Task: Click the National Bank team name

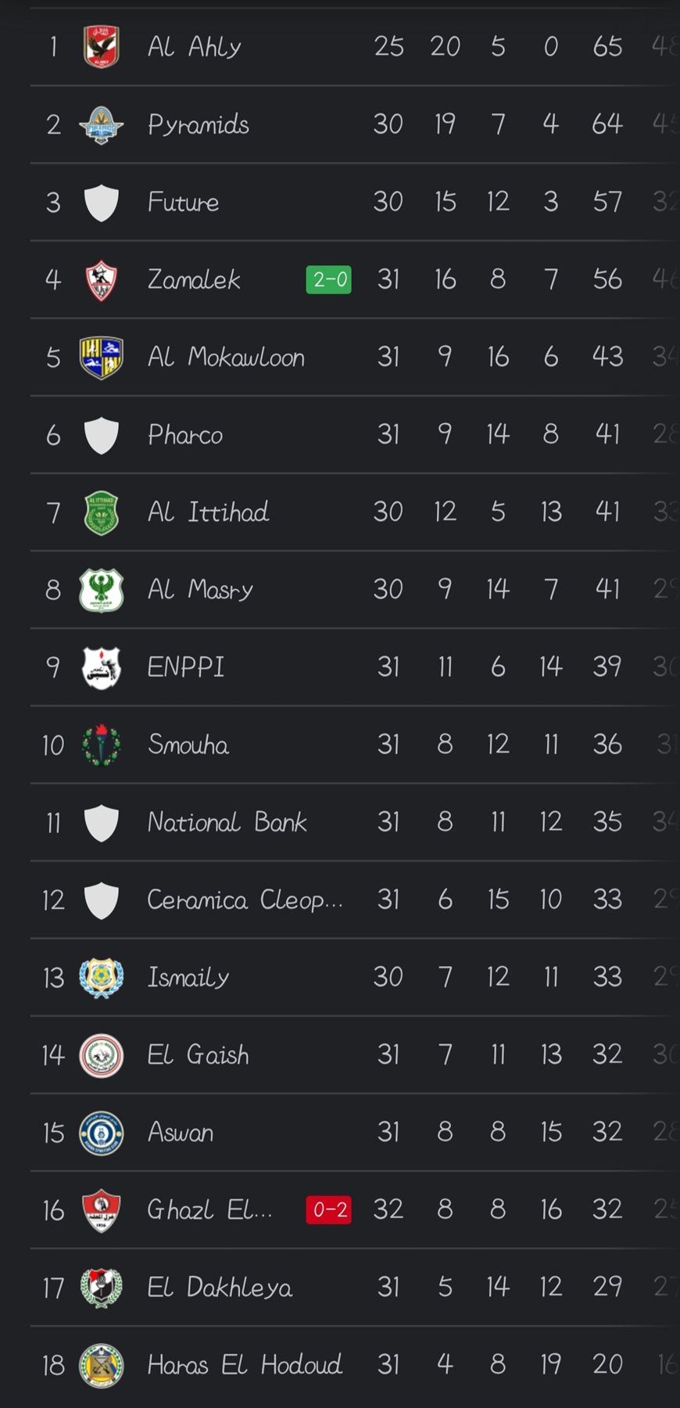Action: click(227, 822)
